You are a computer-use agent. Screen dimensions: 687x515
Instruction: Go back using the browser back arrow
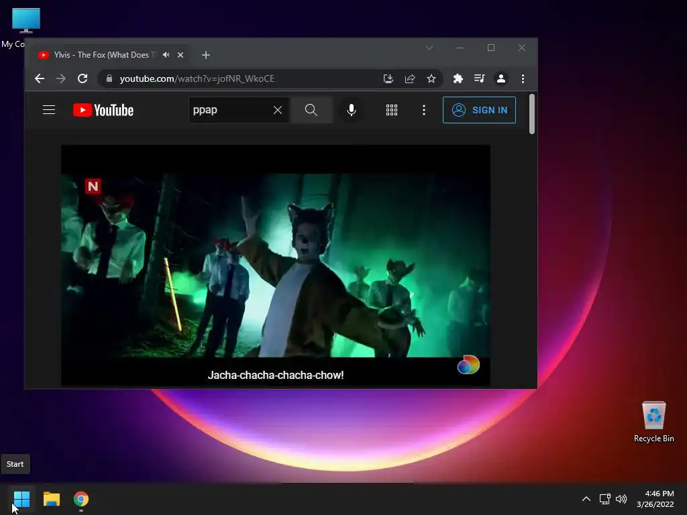[40, 78]
